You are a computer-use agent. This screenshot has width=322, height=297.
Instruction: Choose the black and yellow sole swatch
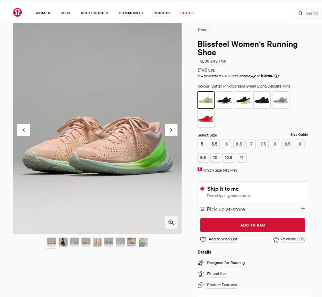pos(243,100)
